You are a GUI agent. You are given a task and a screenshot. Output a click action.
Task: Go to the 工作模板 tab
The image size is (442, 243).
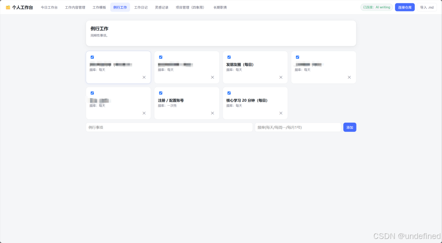(x=99, y=7)
